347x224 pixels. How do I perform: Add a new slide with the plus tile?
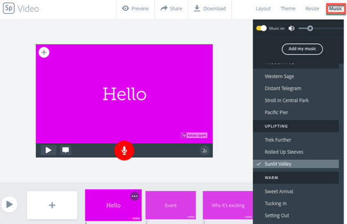click(x=52, y=205)
